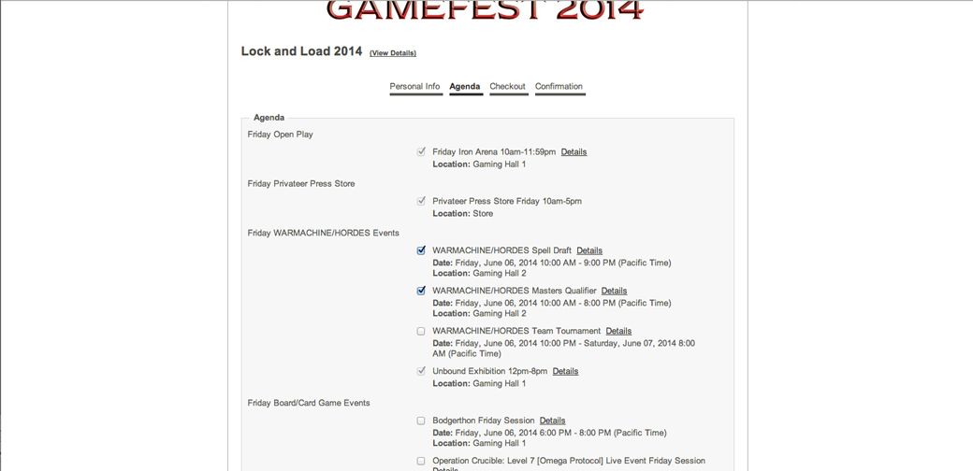Open Details for Friday Iron Arena

[x=574, y=152]
